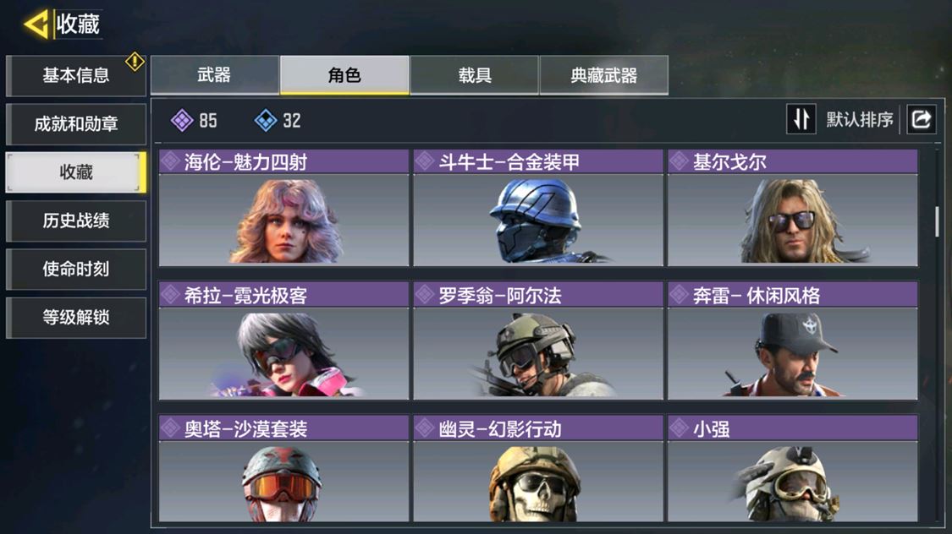Open the 使命时刻 menu entry
The image size is (952, 534).
(76, 269)
